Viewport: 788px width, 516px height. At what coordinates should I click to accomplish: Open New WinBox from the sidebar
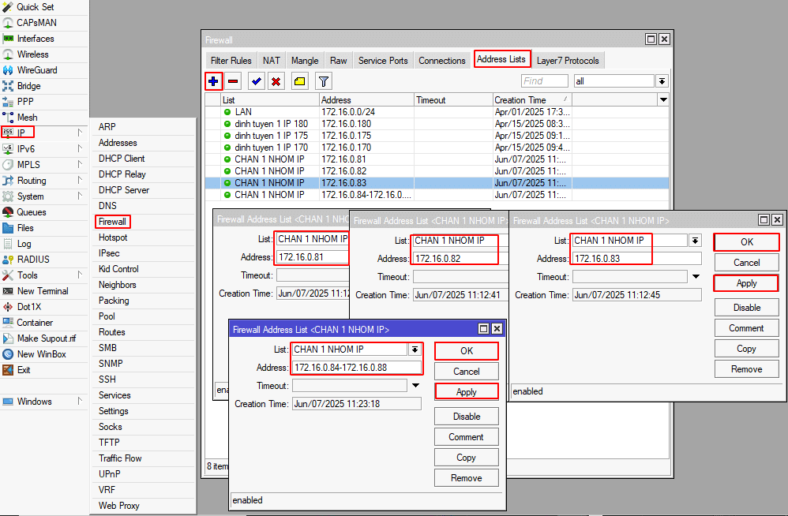click(x=44, y=354)
